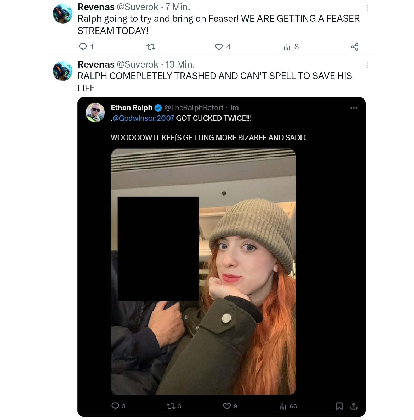The height and width of the screenshot is (420, 414).
Task: Open the Revenas name on the 13 Min. tweet
Action: pyautogui.click(x=96, y=64)
